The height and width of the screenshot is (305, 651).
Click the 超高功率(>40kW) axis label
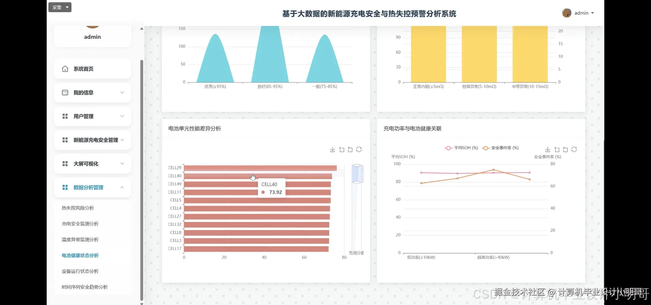tap(493, 257)
